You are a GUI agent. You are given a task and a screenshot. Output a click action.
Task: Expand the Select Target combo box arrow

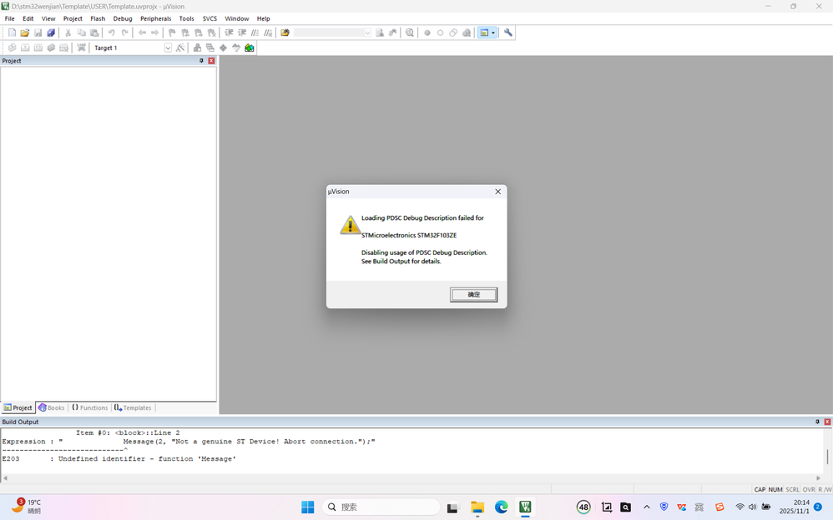click(x=168, y=47)
